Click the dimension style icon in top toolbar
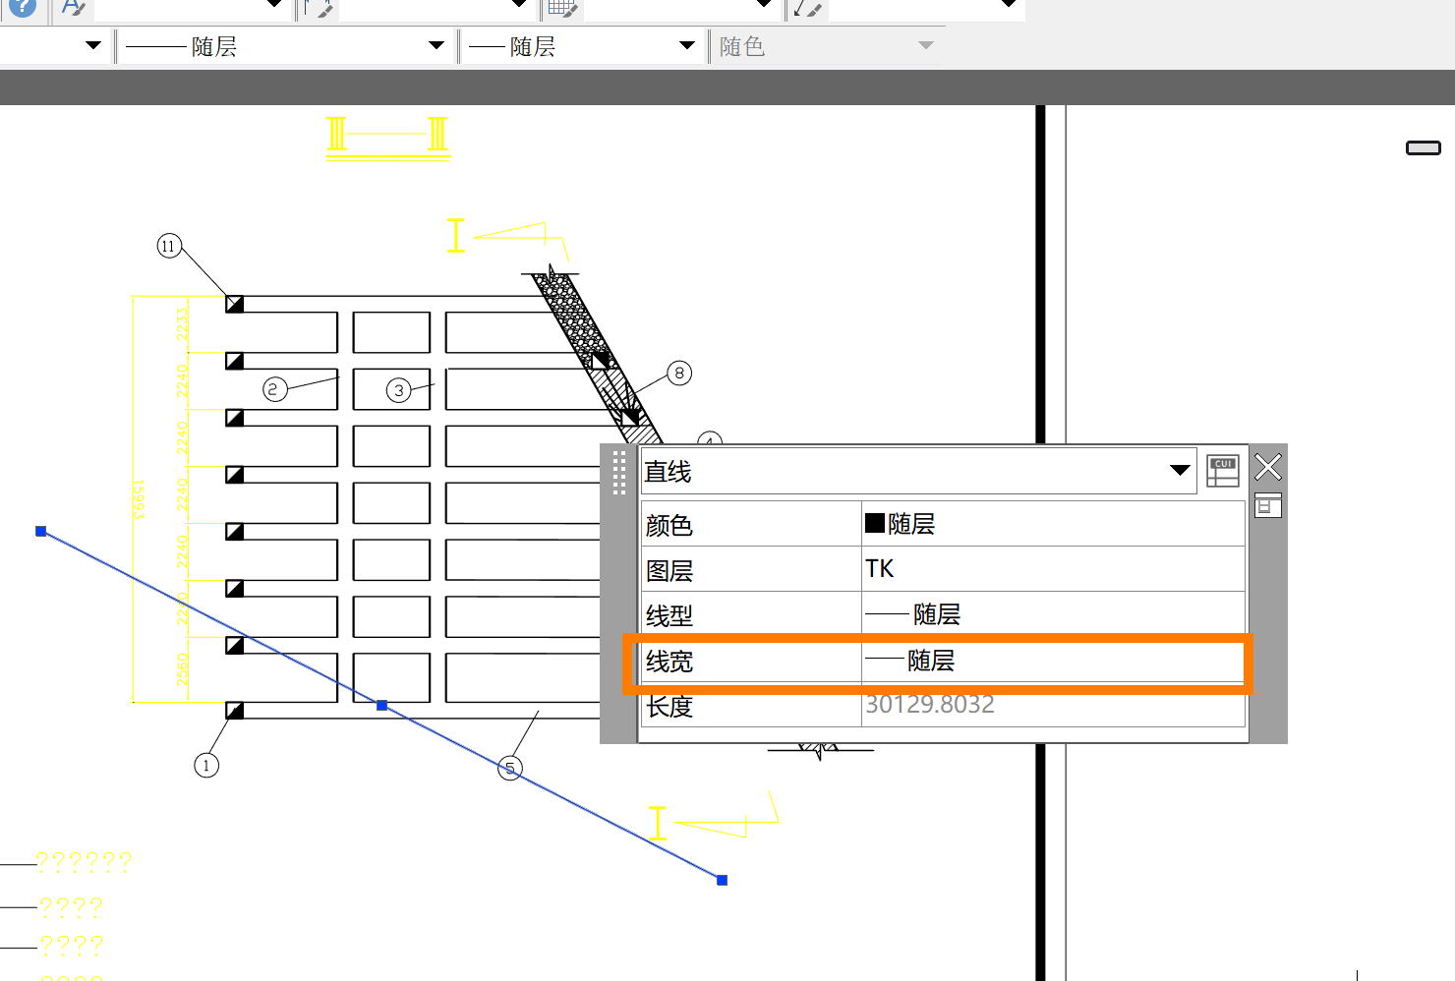Viewport: 1455px width, 981px height. coord(319,8)
